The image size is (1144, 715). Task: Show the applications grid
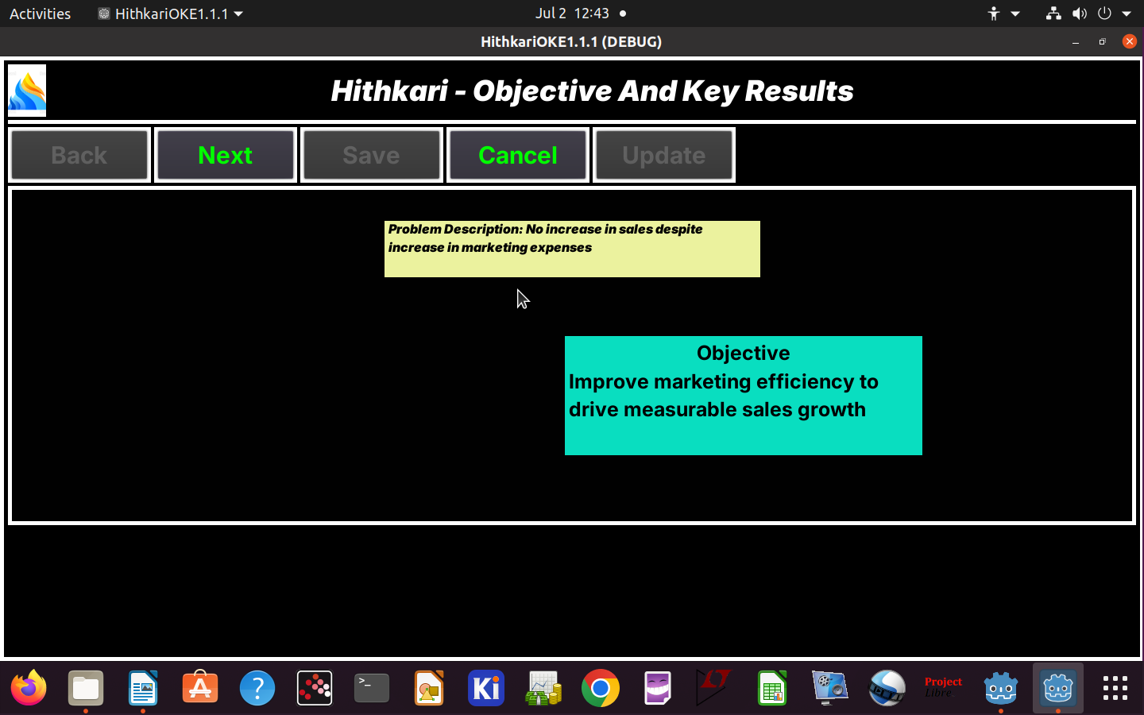click(x=1115, y=688)
